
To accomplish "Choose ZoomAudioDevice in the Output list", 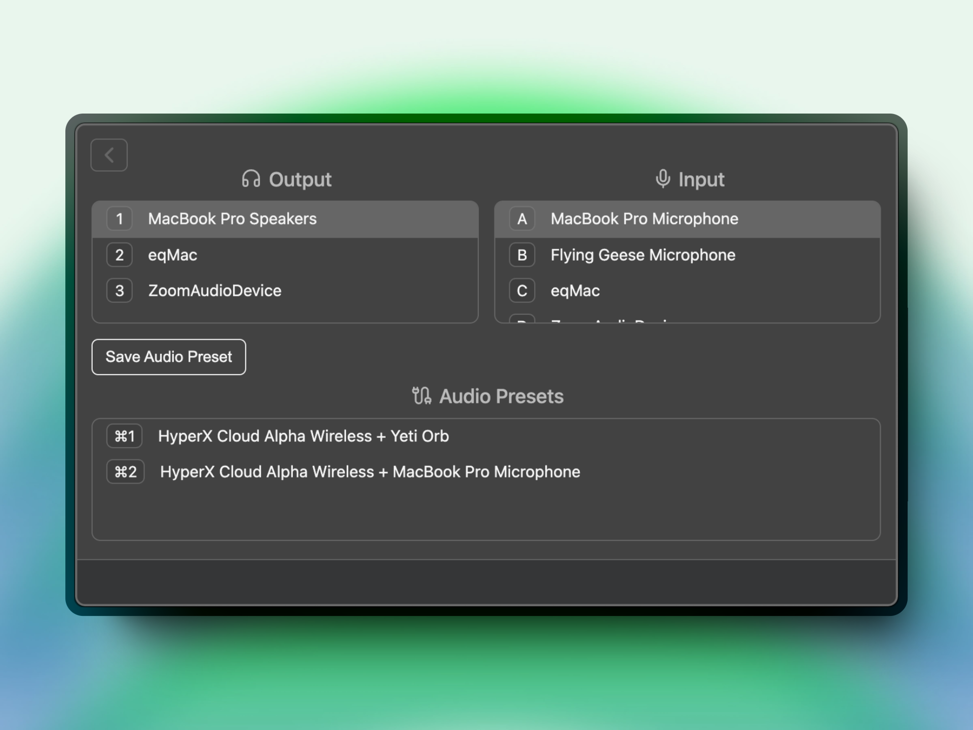I will tap(214, 291).
